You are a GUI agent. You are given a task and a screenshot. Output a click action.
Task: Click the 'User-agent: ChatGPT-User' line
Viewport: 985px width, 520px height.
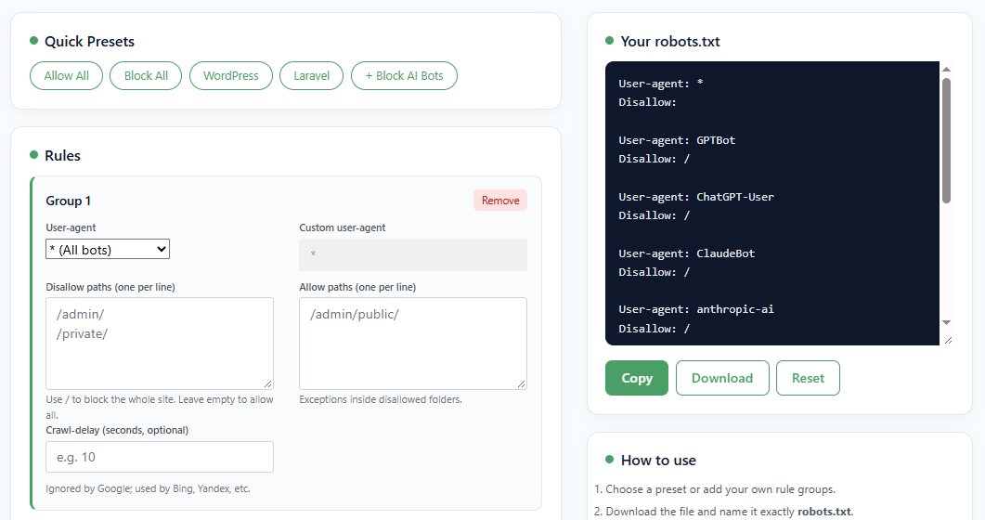tap(696, 197)
